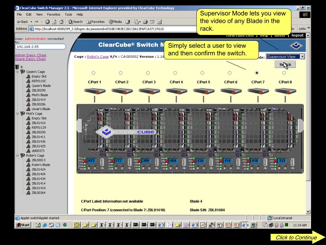Click the History toolbar icon
The image size is (326, 245).
[128, 22]
